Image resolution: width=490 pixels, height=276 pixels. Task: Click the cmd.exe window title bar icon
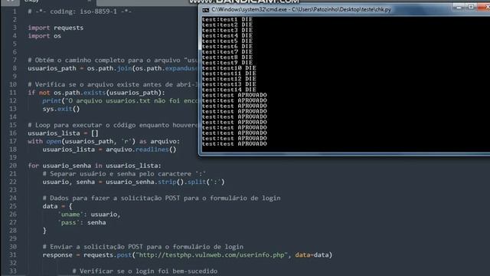[x=205, y=10]
